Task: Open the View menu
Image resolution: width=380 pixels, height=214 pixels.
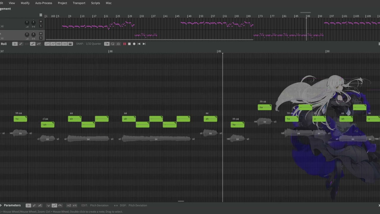Action: click(x=12, y=3)
